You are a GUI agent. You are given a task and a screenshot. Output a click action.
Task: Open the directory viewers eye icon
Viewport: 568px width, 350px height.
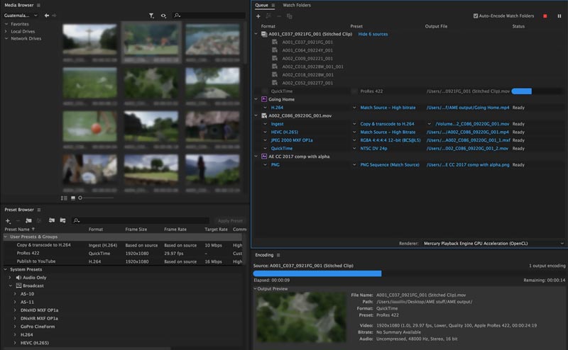[x=164, y=16]
